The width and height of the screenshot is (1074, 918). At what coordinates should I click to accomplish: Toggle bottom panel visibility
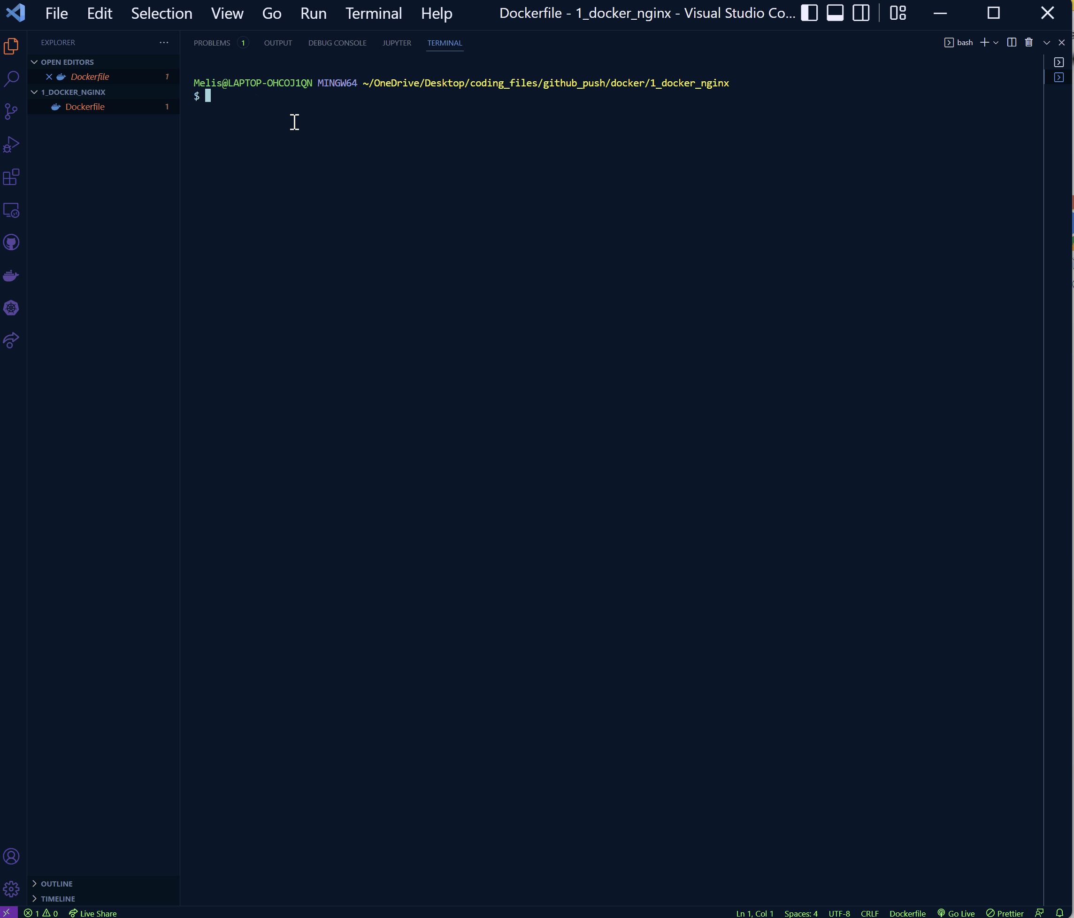click(x=835, y=13)
